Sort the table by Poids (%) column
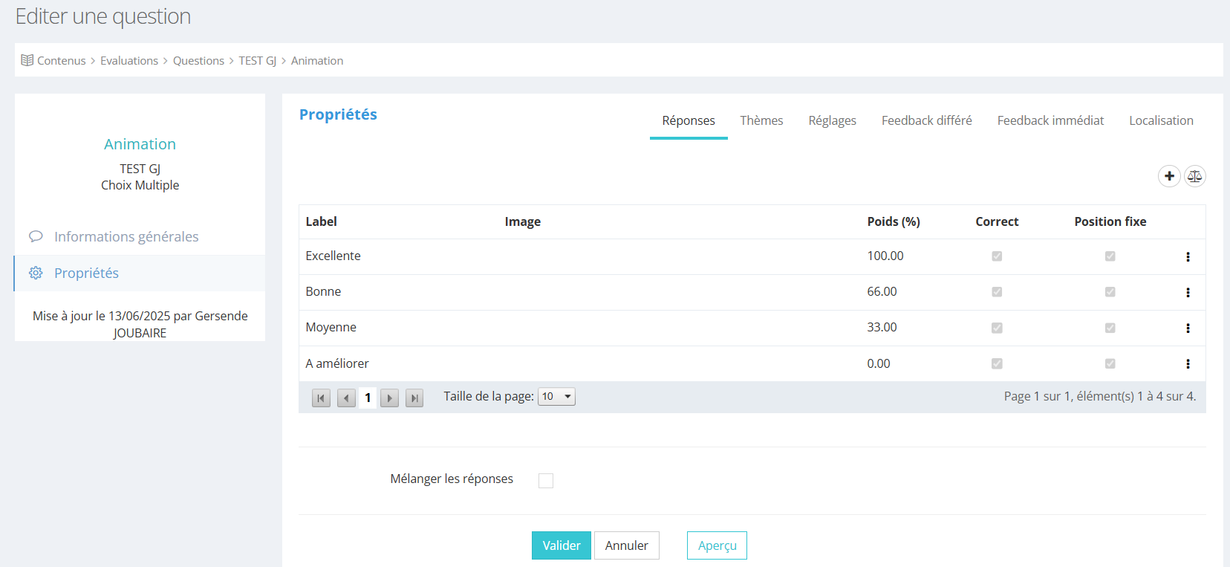The width and height of the screenshot is (1230, 567). coord(894,221)
